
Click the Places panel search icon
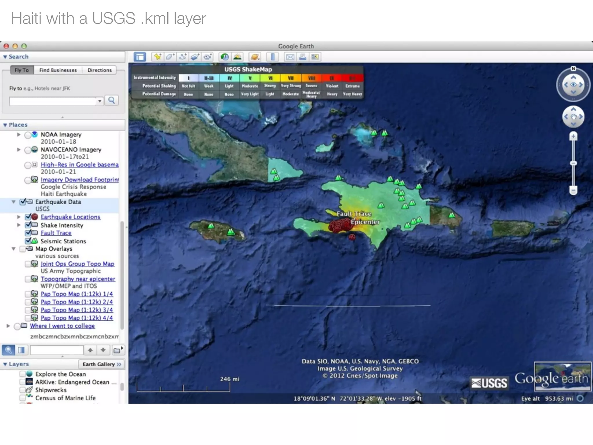pyautogui.click(x=8, y=350)
